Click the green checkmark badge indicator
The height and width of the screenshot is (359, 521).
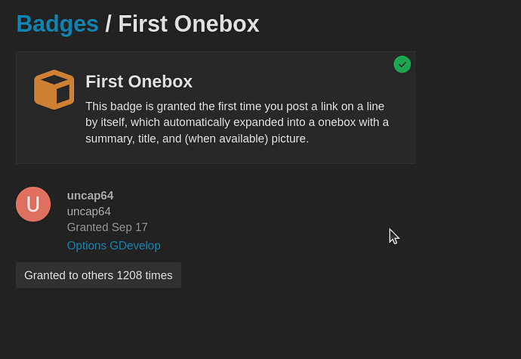[402, 64]
